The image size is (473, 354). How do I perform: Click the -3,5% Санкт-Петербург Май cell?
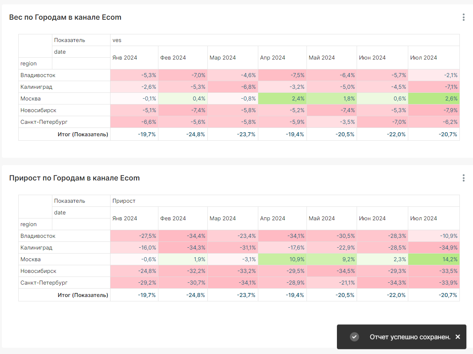click(x=332, y=122)
